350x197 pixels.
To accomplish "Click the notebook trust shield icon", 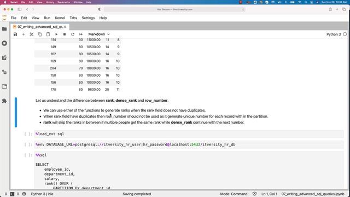I will 254,194.
